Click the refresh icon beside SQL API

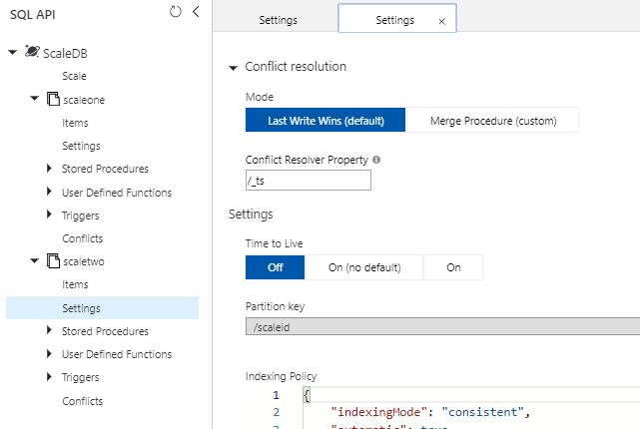pyautogui.click(x=176, y=12)
